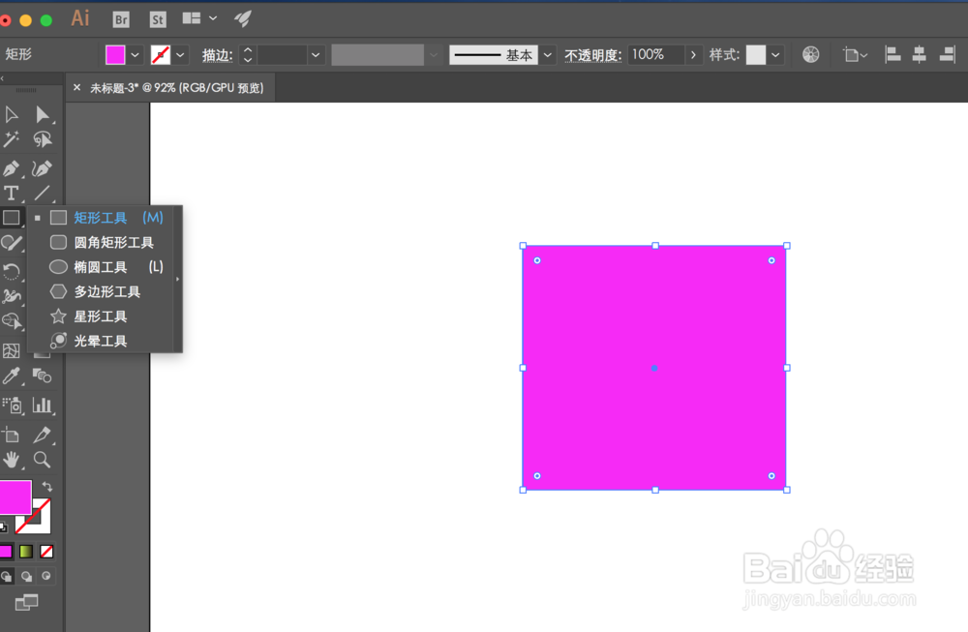This screenshot has height=632, width=968.
Task: Select the Magic Wand tool
Action: point(11,139)
